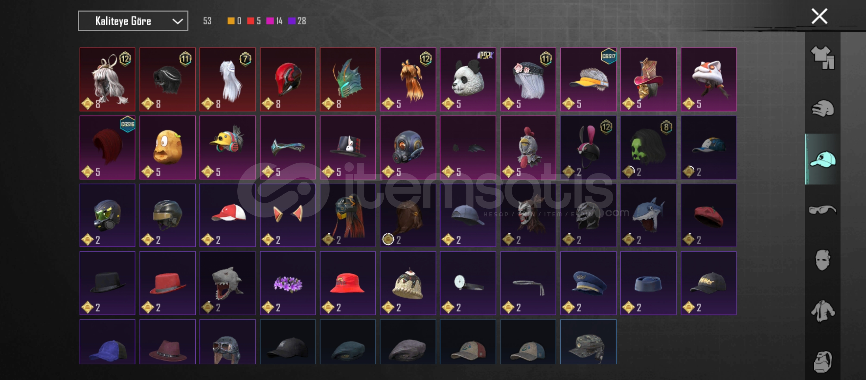Expand the Kaliteye Göre sort dropdown
The image size is (866, 380).
click(x=133, y=21)
